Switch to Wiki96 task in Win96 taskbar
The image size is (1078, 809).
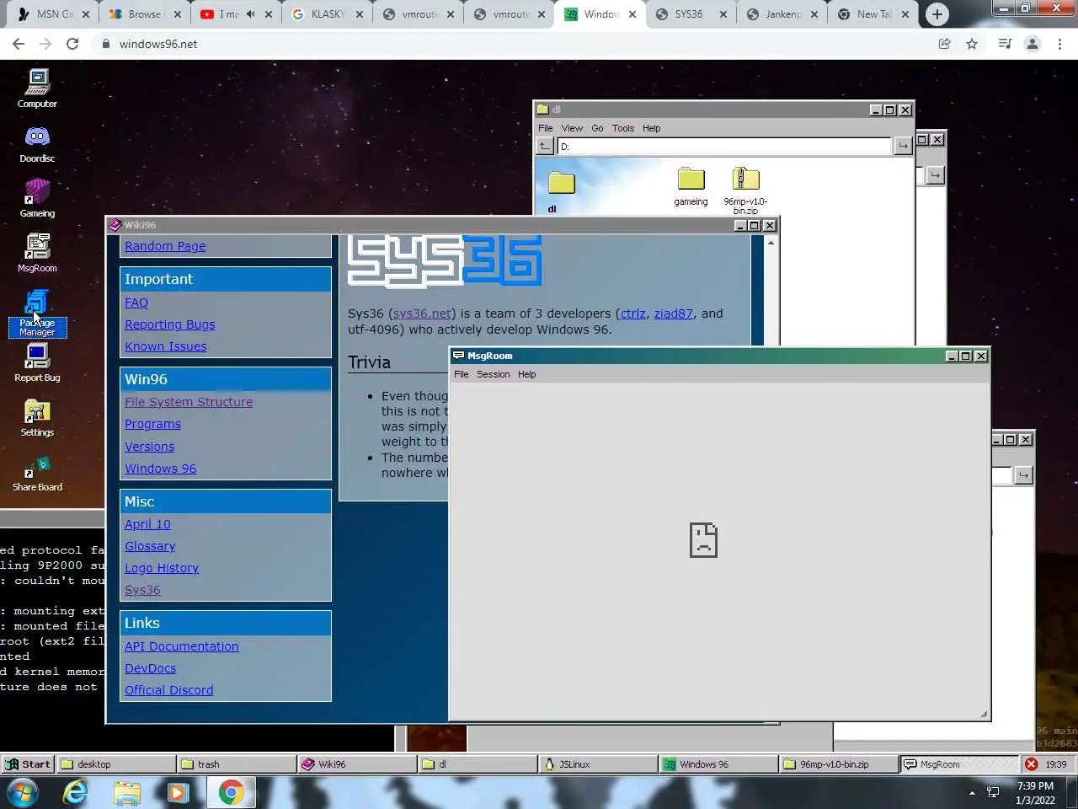[x=356, y=764]
